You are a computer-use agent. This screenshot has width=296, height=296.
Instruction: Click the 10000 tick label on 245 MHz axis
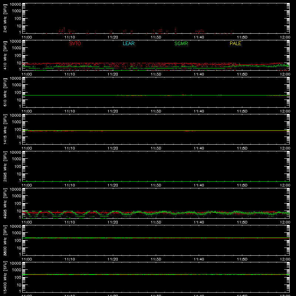click(x=16, y=4)
